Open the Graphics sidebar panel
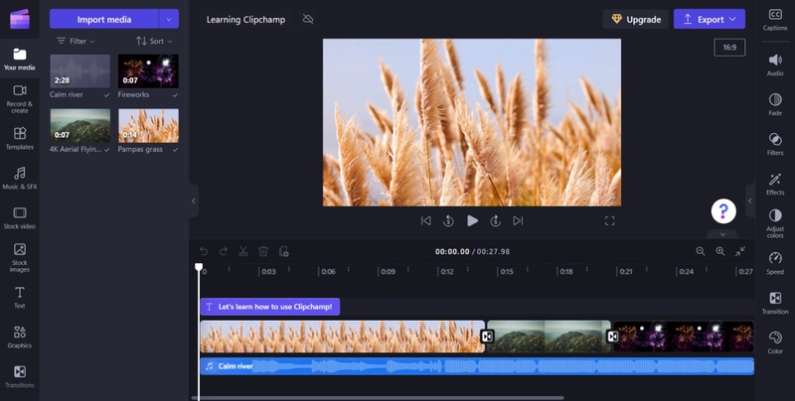The width and height of the screenshot is (795, 401). [x=19, y=336]
